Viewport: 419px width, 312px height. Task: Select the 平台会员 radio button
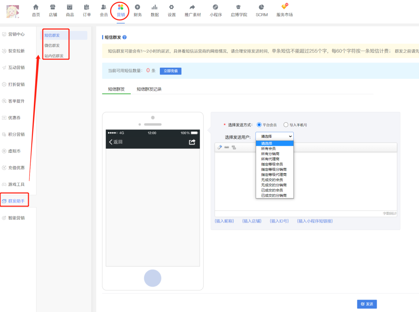(x=259, y=125)
